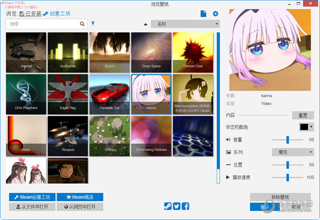
Task: Expand the status bar color dropdown arrow
Action: [x=311, y=127]
